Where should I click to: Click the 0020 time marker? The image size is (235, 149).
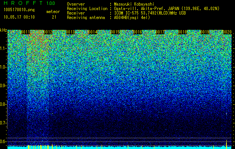pos(227,32)
